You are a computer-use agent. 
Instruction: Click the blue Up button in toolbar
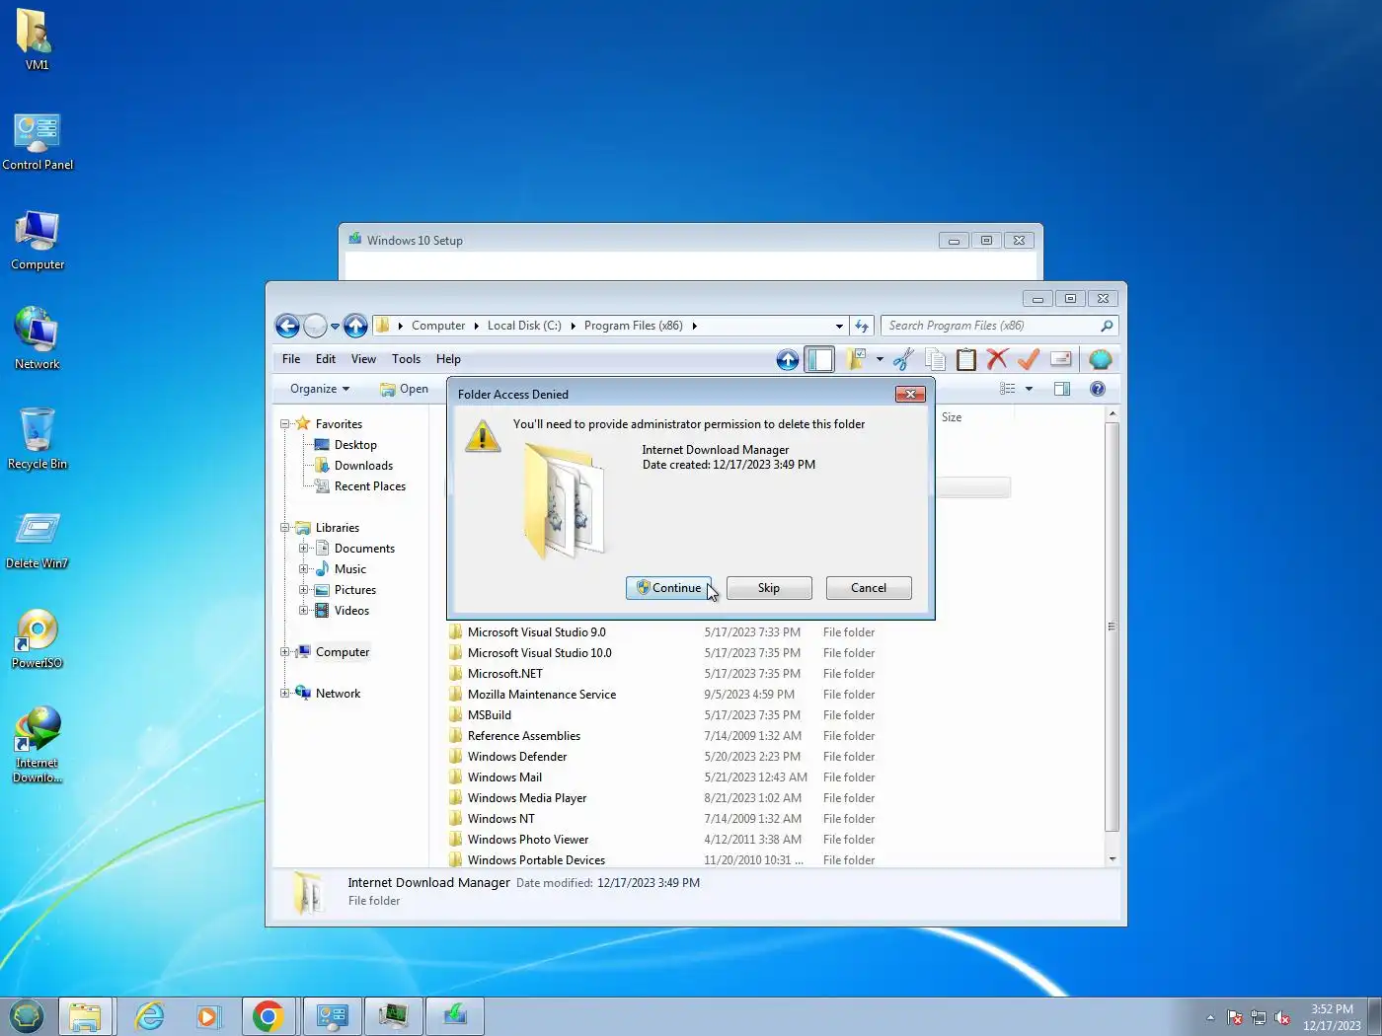788,360
